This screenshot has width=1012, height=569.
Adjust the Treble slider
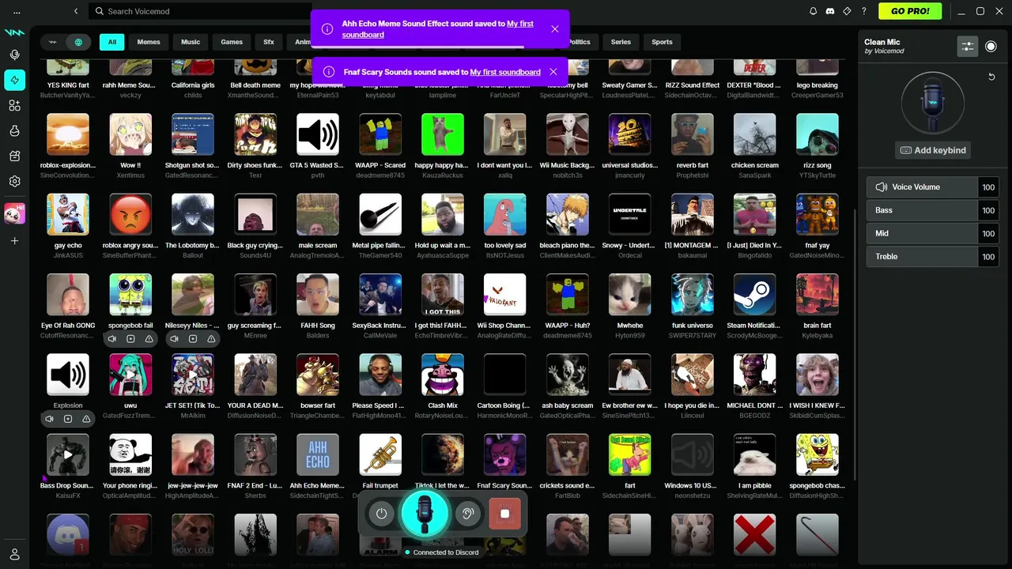pyautogui.click(x=933, y=256)
